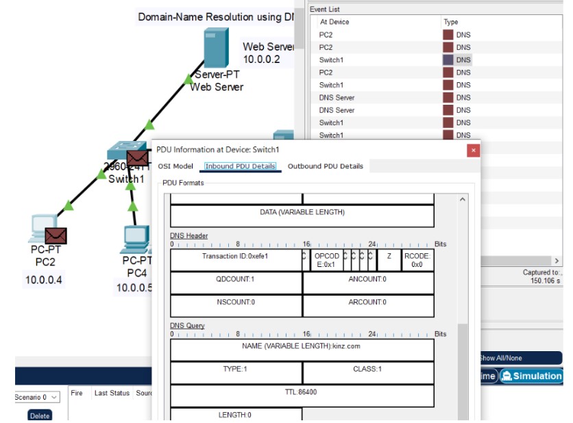Click the PDU envelope on Switch1
Screen dimensions: 573x423
click(x=137, y=158)
